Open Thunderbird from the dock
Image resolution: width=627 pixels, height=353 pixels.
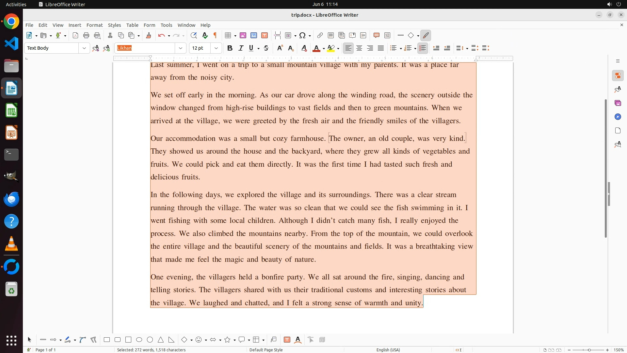tap(11, 199)
